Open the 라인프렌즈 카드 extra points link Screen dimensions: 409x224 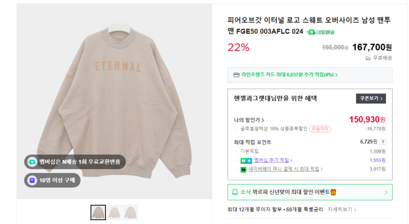(289, 75)
